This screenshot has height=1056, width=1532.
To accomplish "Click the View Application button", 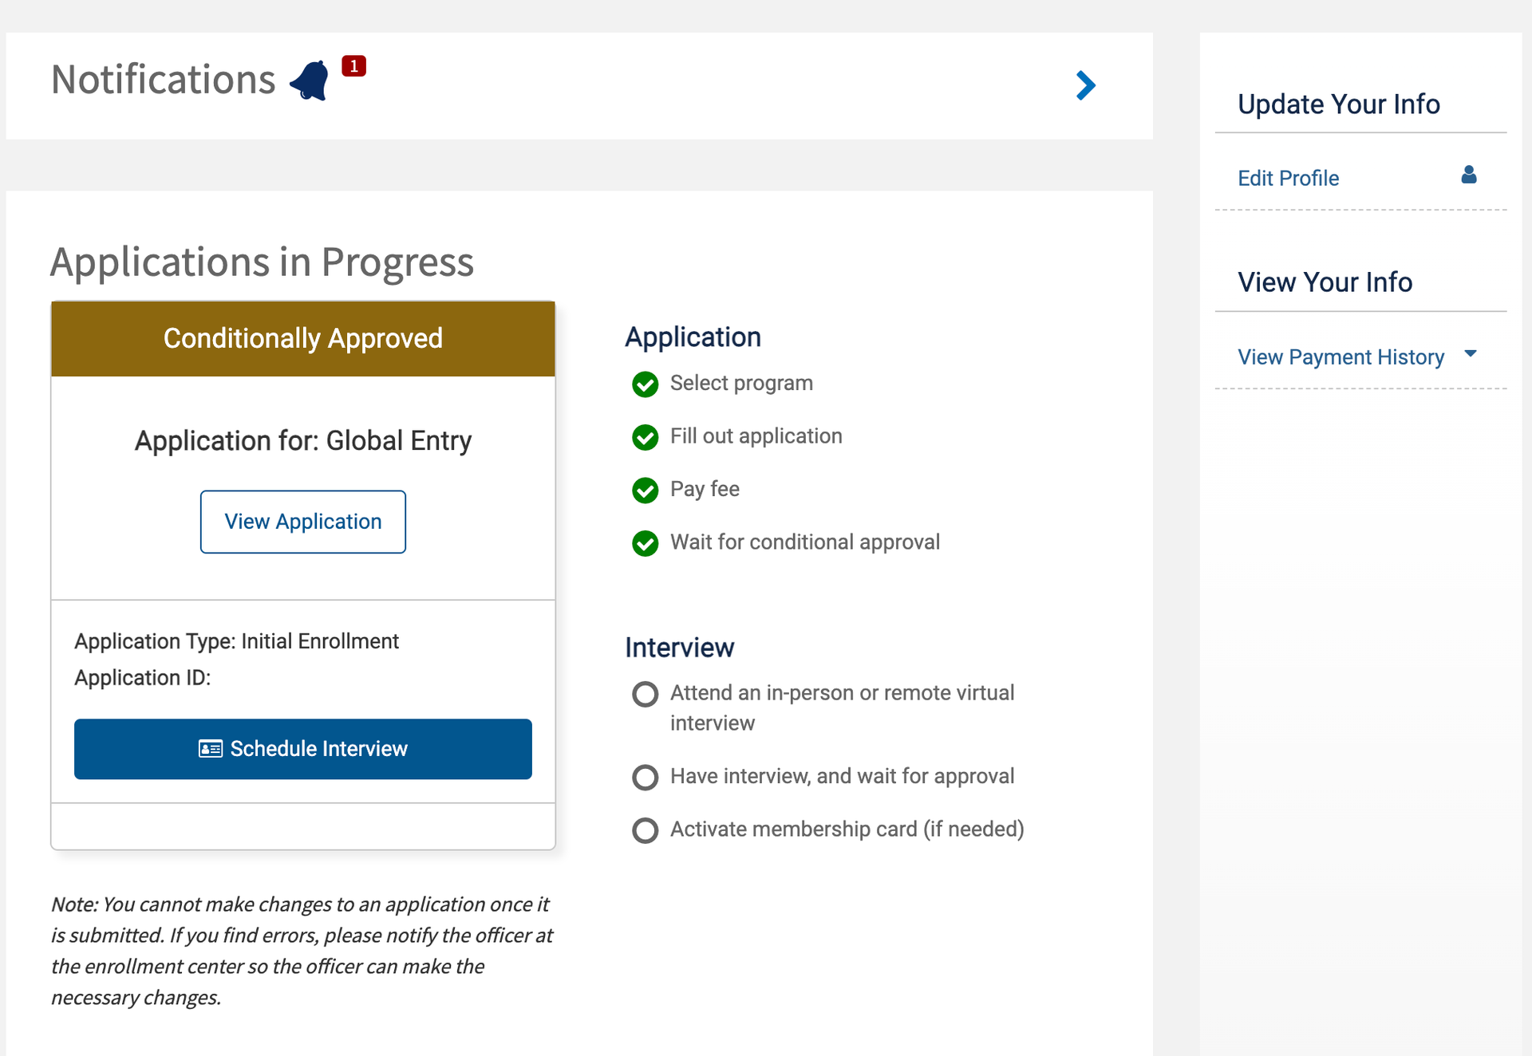I will click(302, 522).
